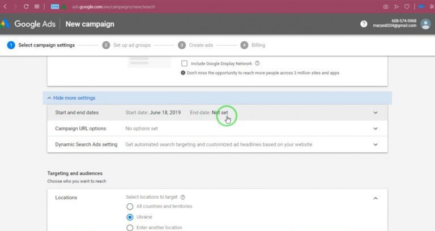This screenshot has width=435, height=231.
Task: Expand the Dynamic Search Ads setting chevron
Action: 376,144
